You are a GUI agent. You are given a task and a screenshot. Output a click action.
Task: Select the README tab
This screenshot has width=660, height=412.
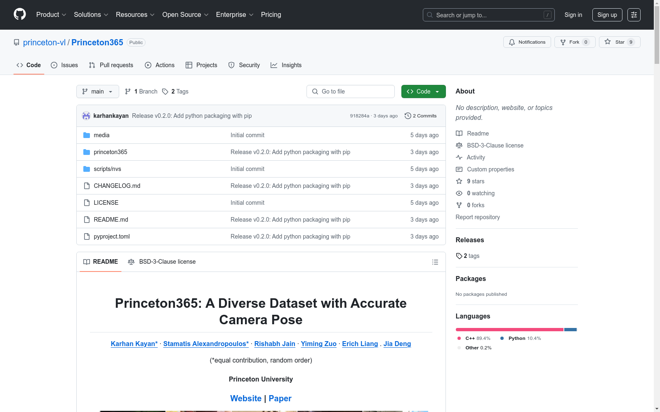point(101,262)
